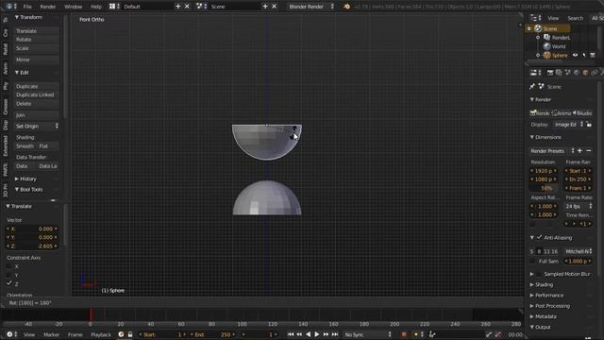The width and height of the screenshot is (604, 340).
Task: Open the Mitchell-Netravali filter dropdown
Action: 579,251
